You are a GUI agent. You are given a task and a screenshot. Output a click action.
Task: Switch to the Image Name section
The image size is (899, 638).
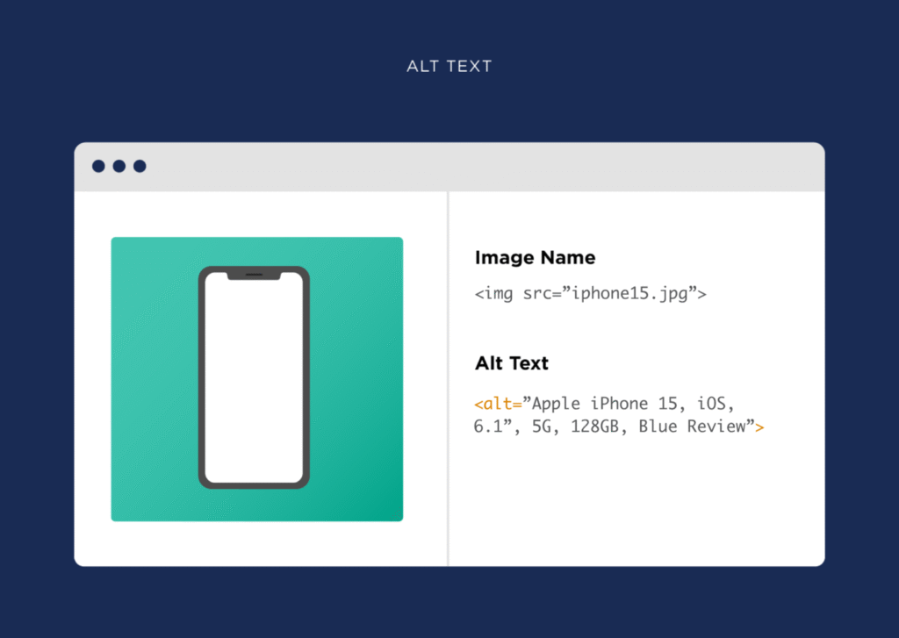click(535, 257)
